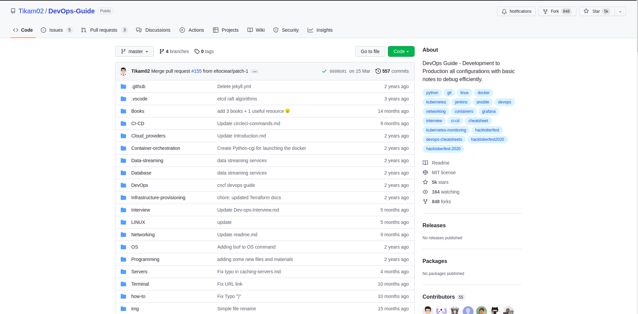Star the repository with the star icon

tap(586, 11)
